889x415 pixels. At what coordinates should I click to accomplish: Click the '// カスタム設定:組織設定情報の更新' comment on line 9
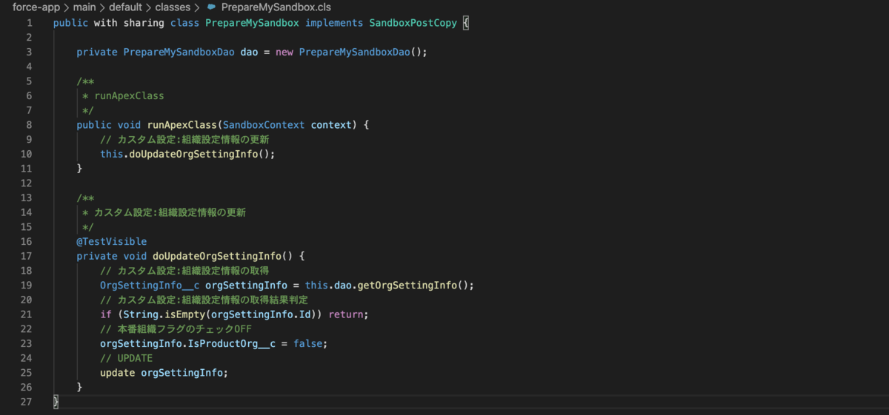[x=184, y=139]
